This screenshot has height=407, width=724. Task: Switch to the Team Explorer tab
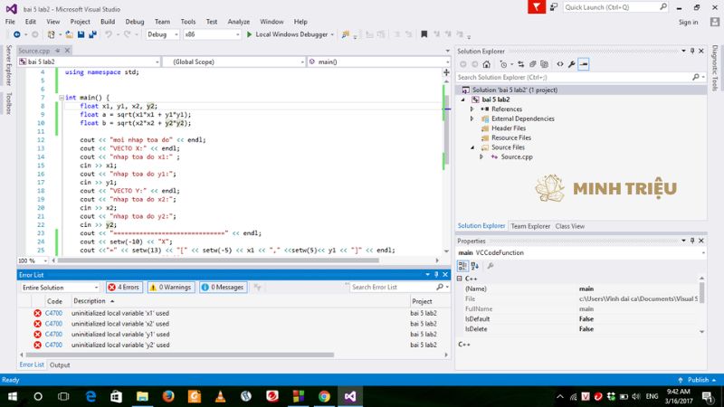coord(530,226)
